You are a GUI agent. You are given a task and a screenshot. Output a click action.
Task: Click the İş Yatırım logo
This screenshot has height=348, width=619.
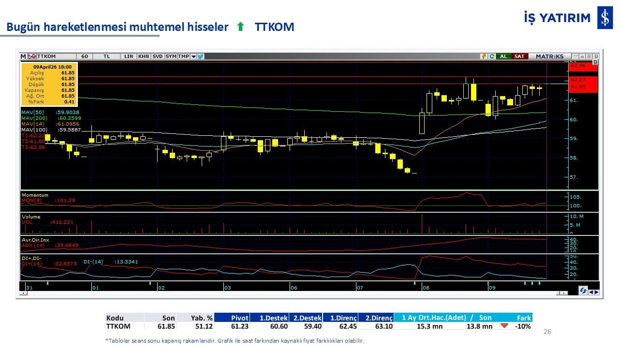604,18
